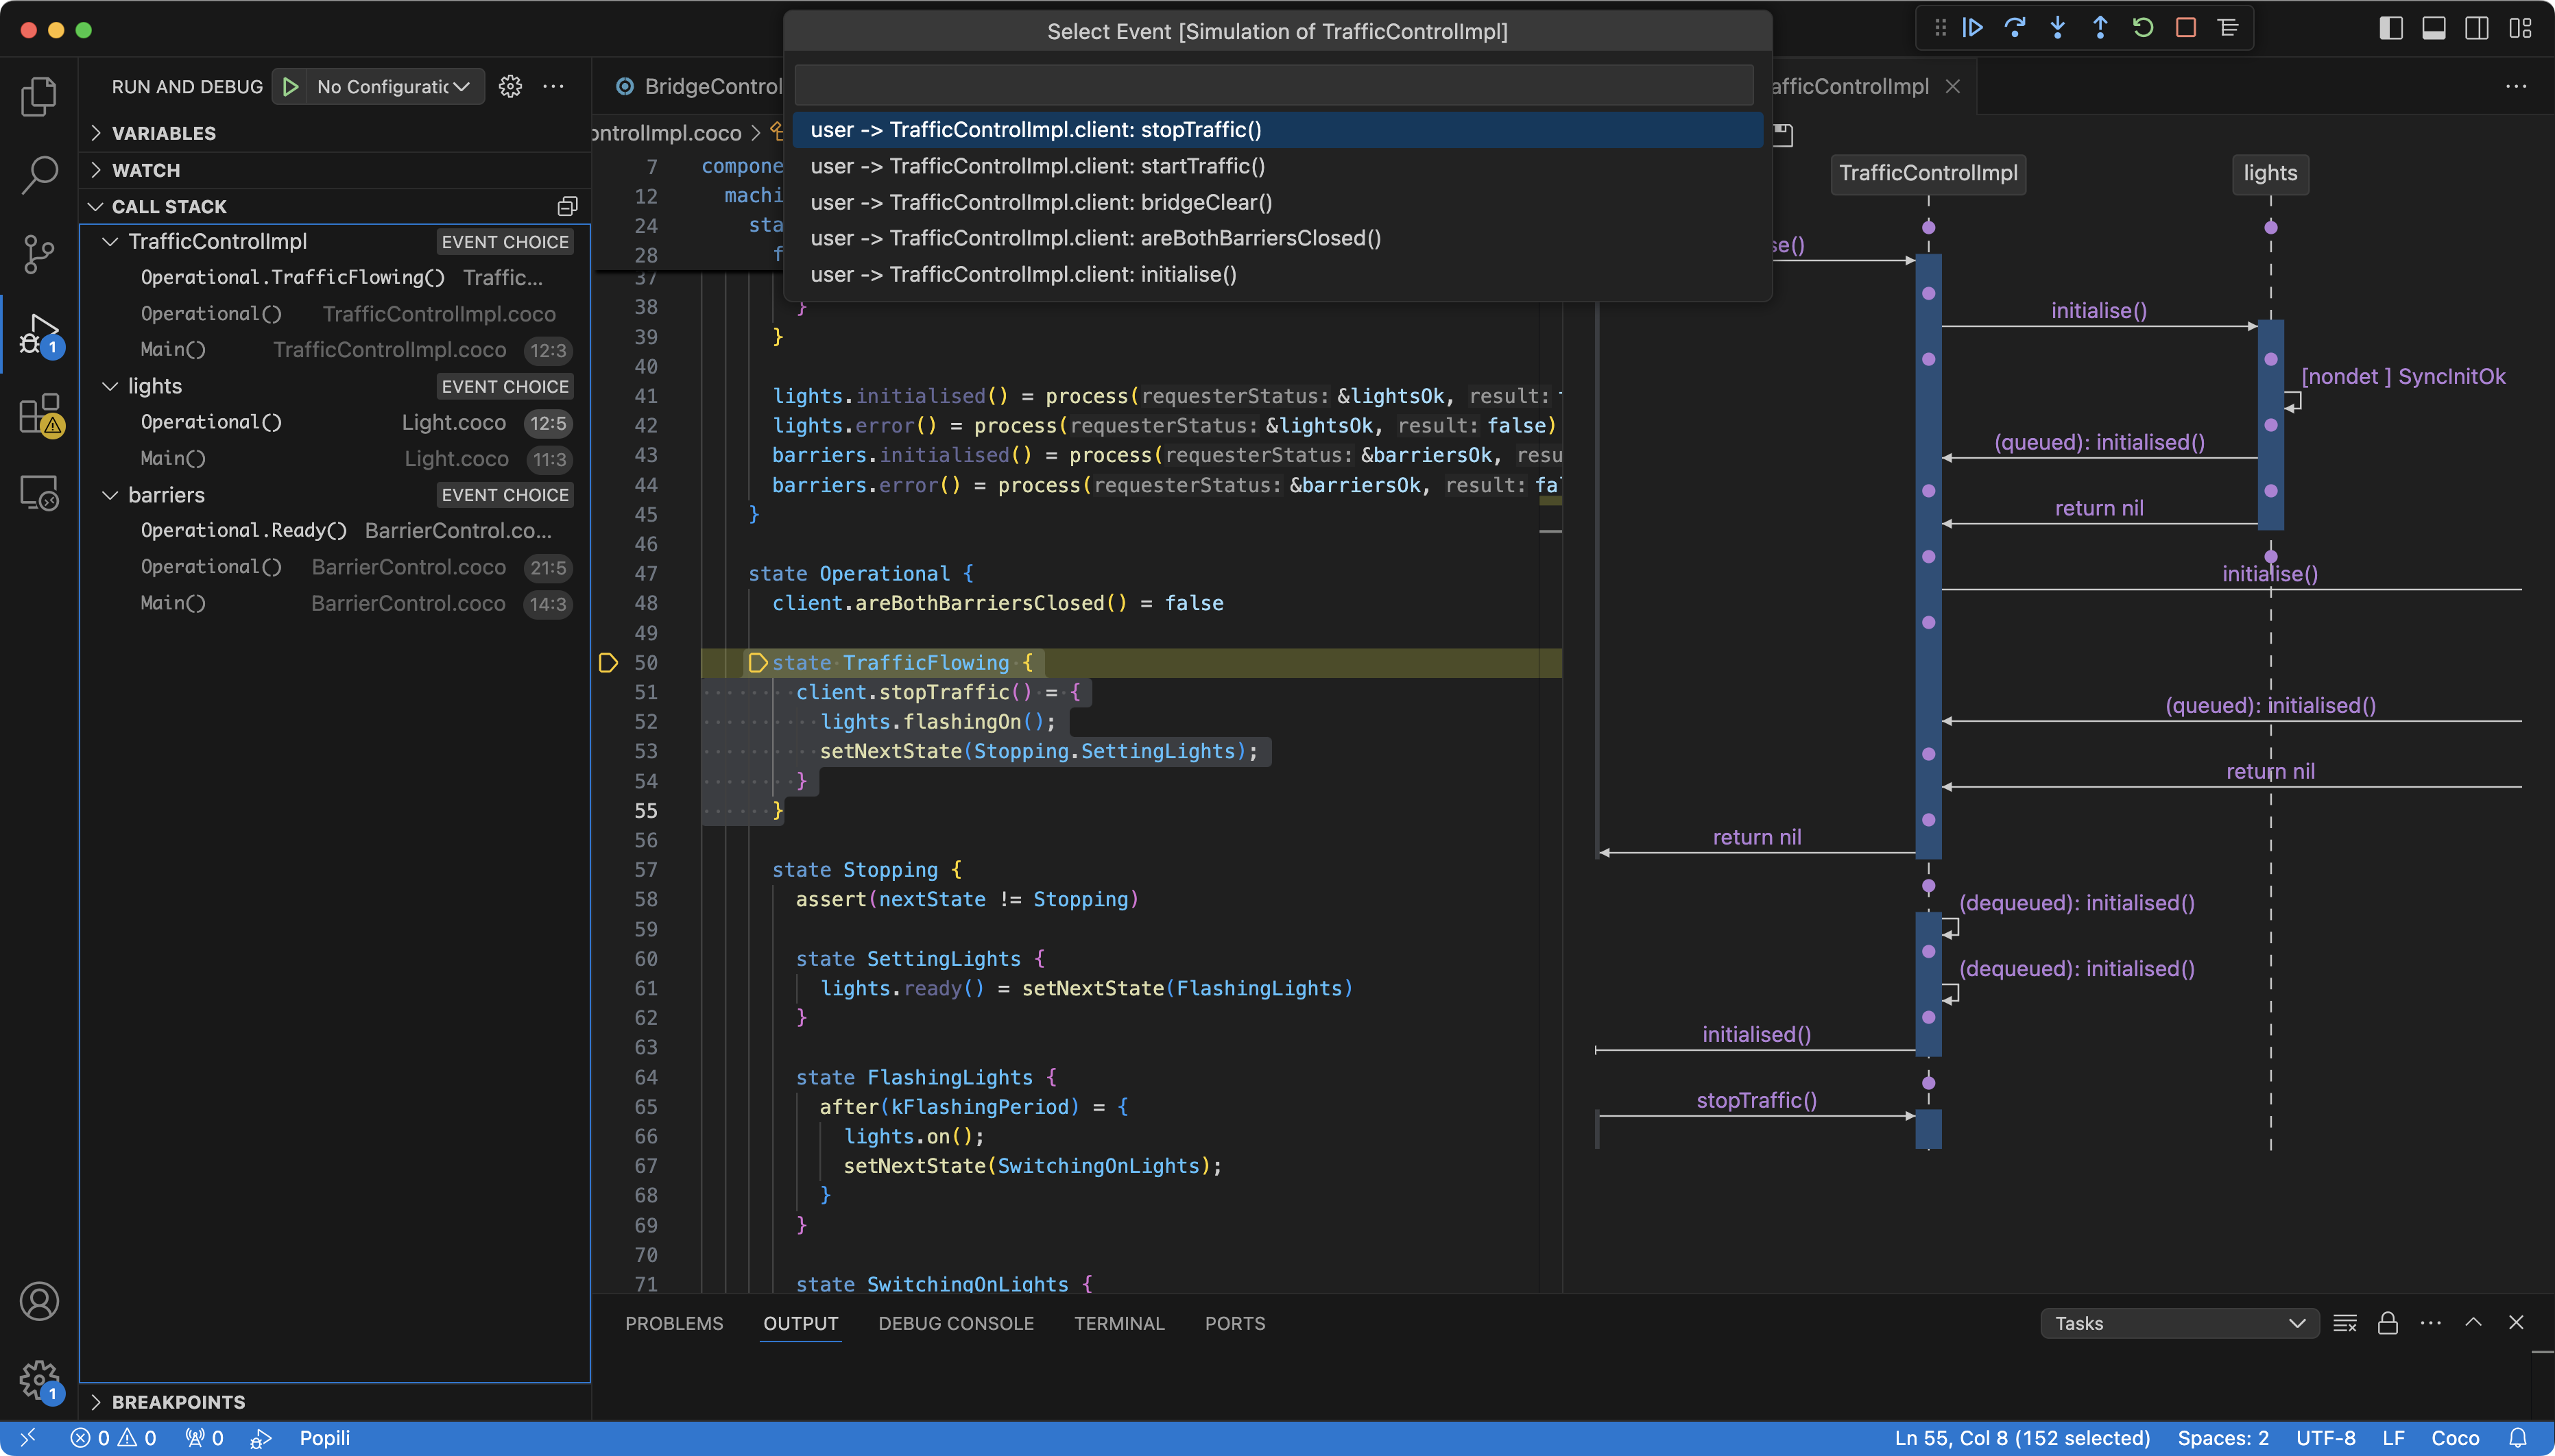This screenshot has width=2555, height=1456.
Task: Restart the debug session
Action: click(2143, 28)
